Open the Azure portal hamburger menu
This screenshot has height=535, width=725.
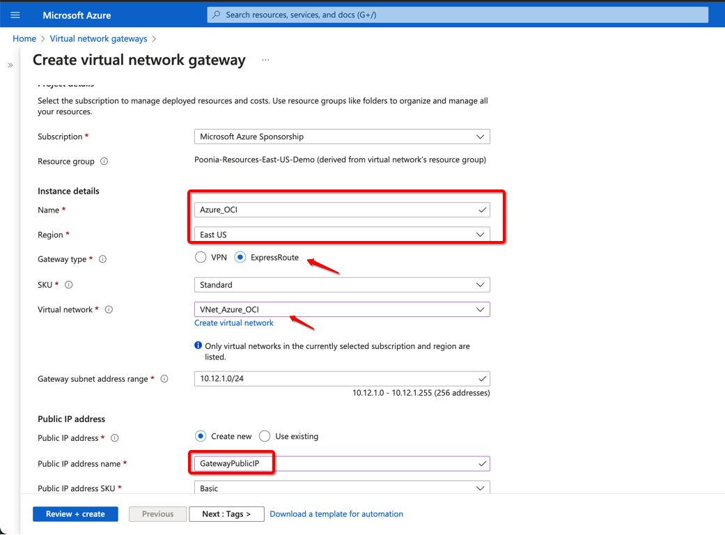point(15,15)
